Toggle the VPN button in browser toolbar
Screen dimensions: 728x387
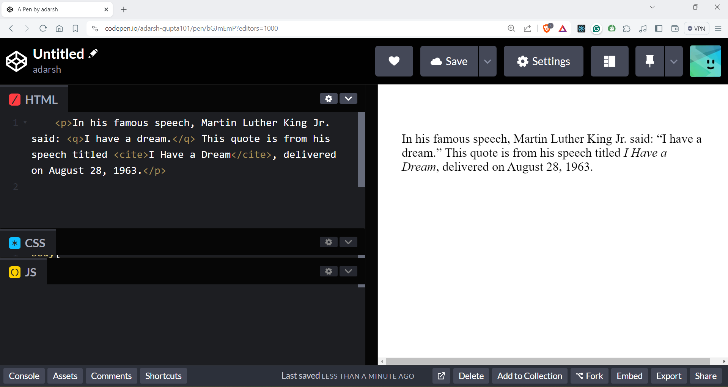tap(697, 28)
